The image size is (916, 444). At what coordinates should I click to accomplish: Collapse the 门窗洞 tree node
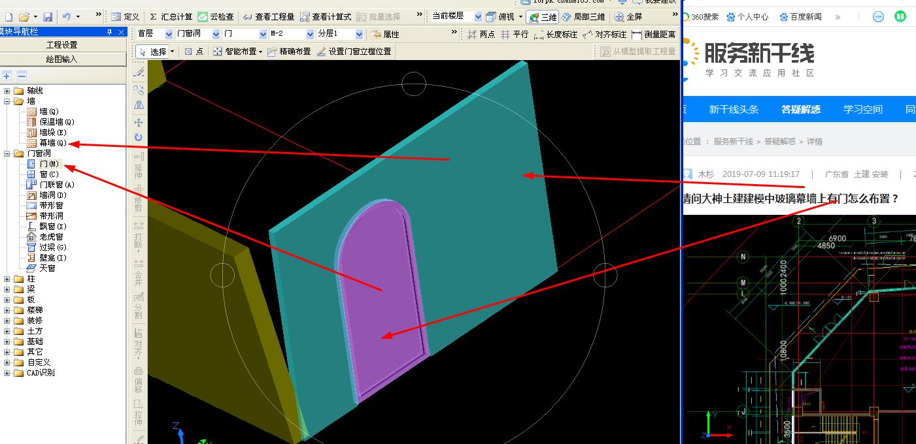(7, 153)
